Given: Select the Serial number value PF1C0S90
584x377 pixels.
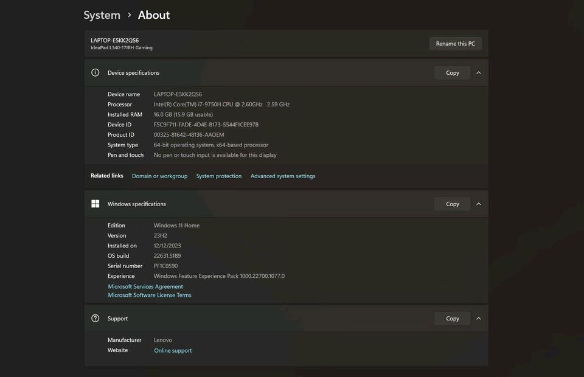Looking at the screenshot, I should [165, 266].
